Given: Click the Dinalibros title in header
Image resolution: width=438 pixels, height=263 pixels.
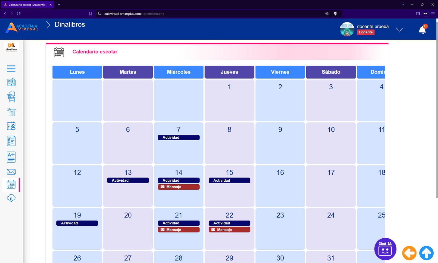Looking at the screenshot, I should 70,24.
